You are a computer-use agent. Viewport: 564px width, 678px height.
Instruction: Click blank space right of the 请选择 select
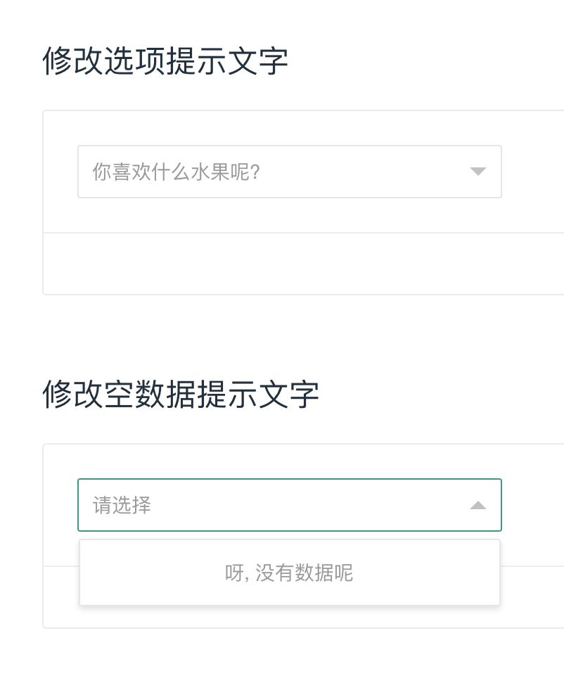(533, 505)
